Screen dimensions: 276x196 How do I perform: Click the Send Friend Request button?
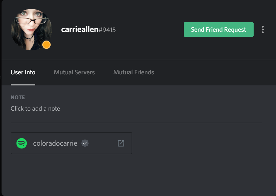point(218,29)
